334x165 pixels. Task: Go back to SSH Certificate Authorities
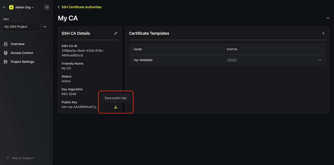coord(82,7)
